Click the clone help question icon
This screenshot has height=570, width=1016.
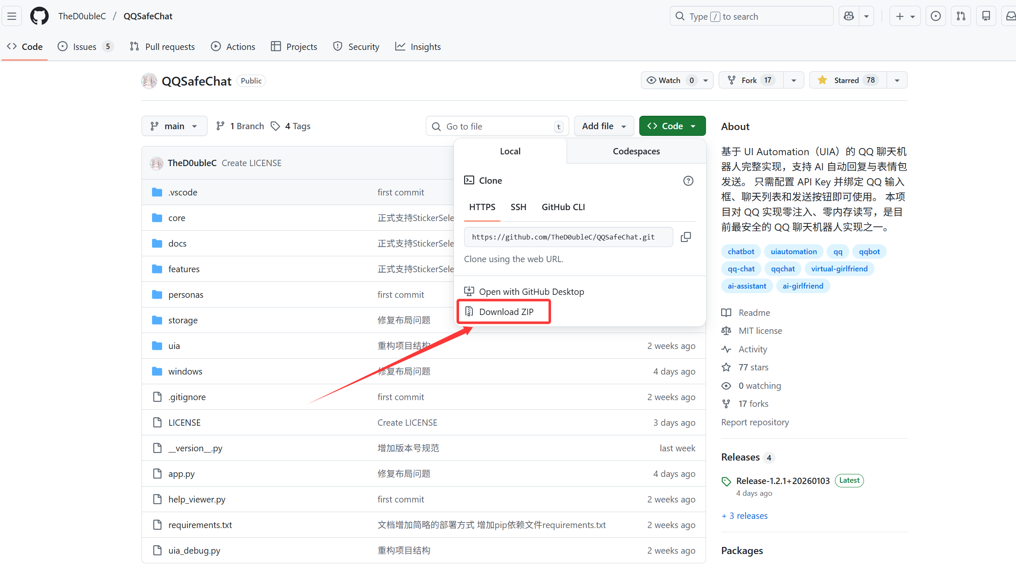(688, 181)
